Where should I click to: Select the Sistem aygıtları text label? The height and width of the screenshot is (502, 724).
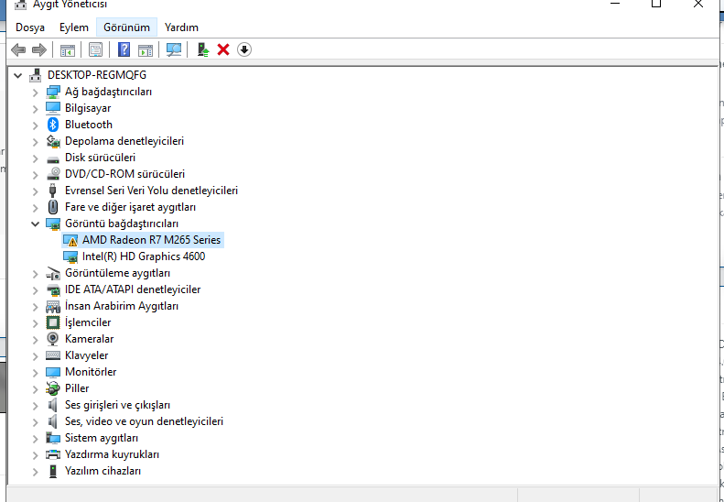tap(101, 438)
